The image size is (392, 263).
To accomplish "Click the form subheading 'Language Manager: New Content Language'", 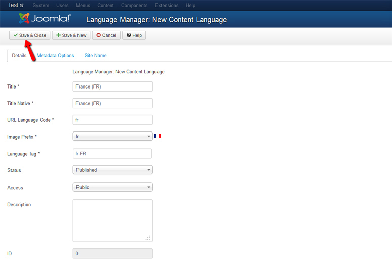I will click(119, 72).
